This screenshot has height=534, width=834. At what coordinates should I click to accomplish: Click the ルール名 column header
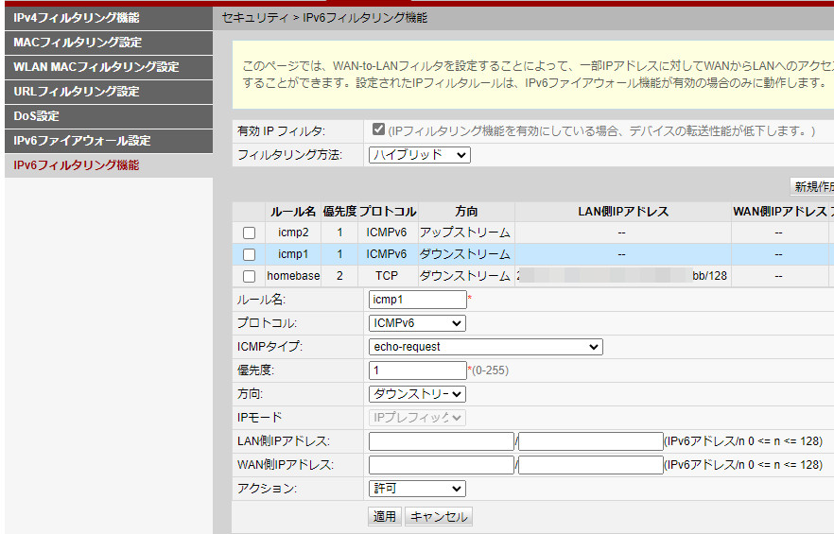coord(293,212)
